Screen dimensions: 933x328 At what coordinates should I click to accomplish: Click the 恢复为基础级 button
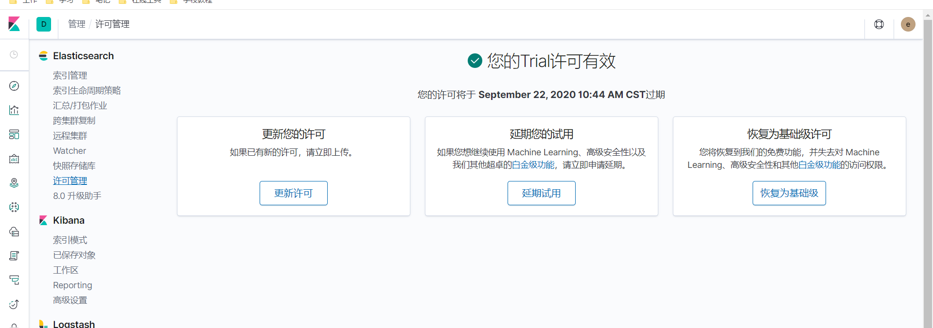(789, 193)
